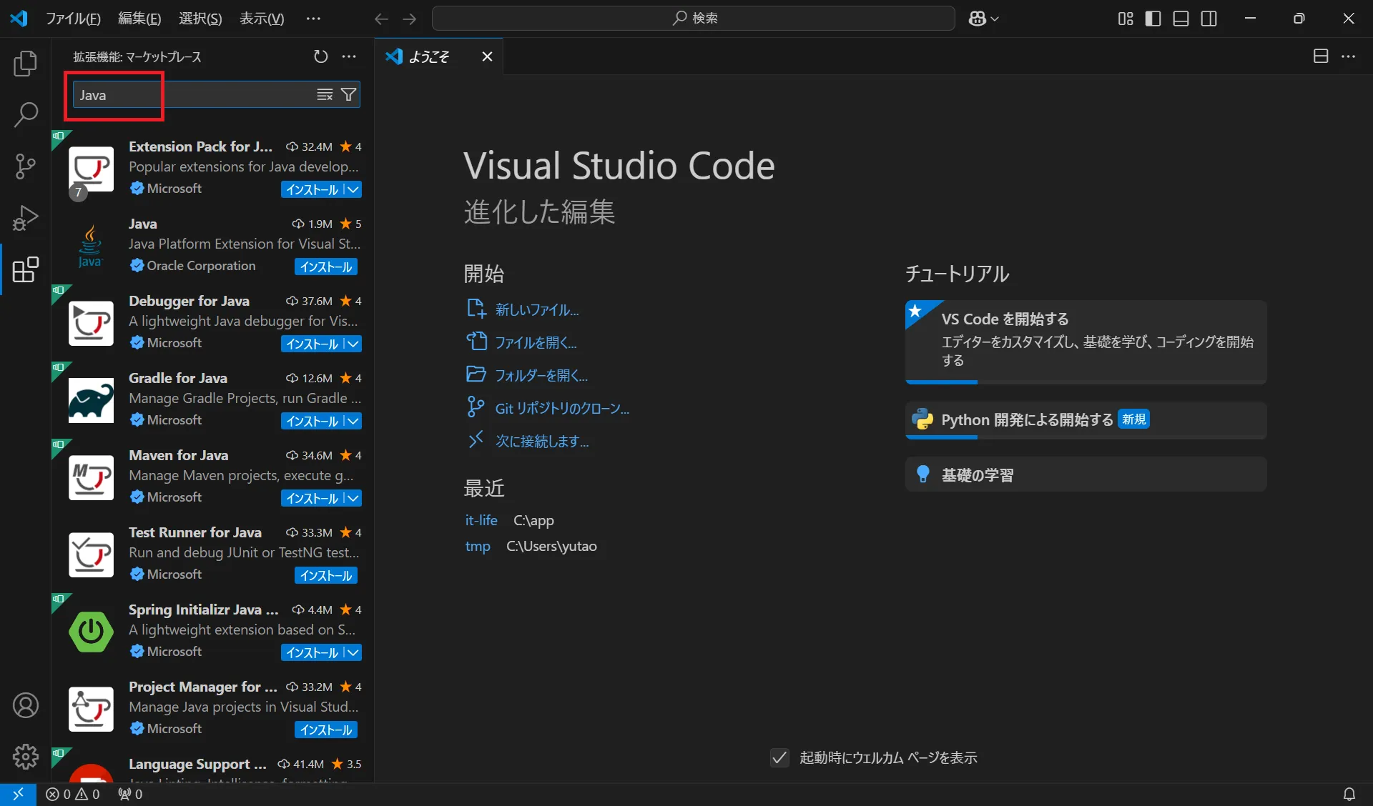Viewport: 1373px width, 806px height.
Task: Install Test Runner for Java
Action: pos(326,575)
